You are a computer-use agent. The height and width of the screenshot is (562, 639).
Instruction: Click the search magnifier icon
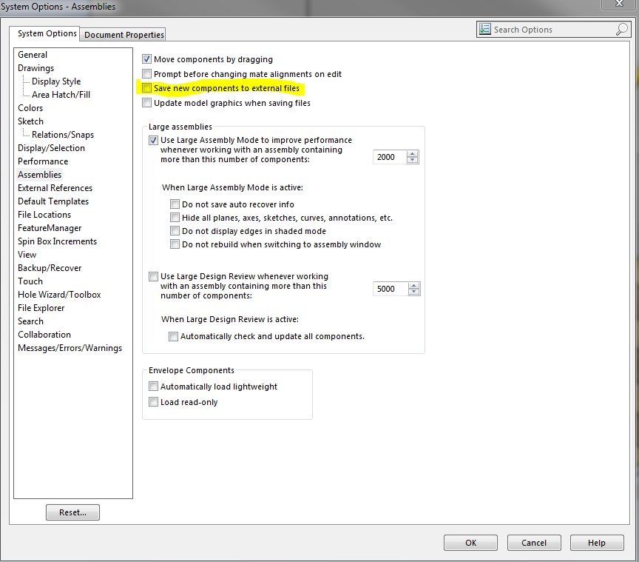(621, 30)
